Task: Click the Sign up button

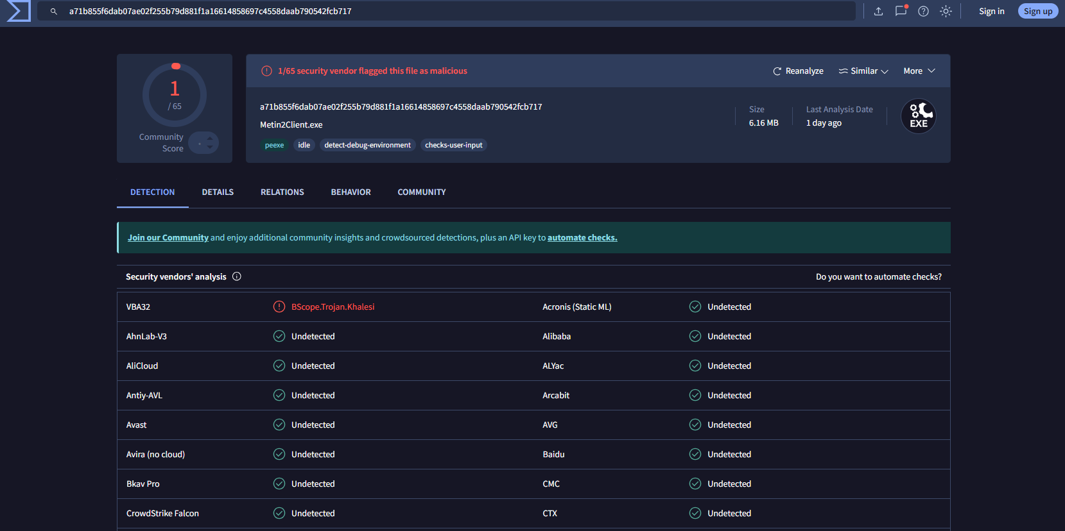Action: (x=1038, y=11)
